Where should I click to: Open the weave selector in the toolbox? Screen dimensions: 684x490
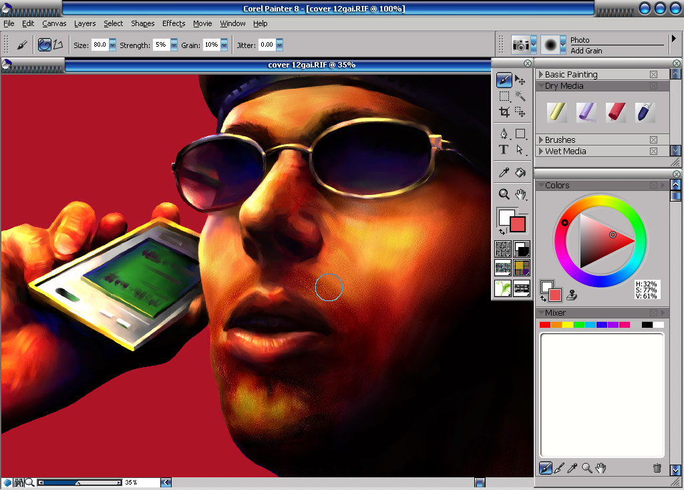[522, 268]
